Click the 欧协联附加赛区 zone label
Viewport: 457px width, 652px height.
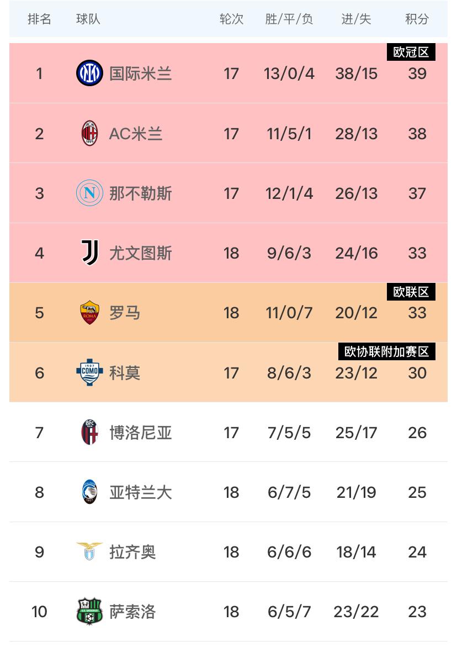point(387,352)
